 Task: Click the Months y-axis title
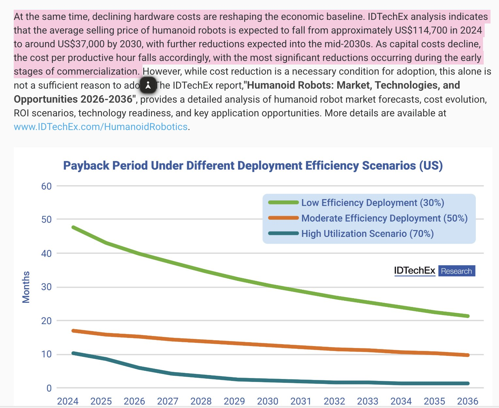point(26,287)
